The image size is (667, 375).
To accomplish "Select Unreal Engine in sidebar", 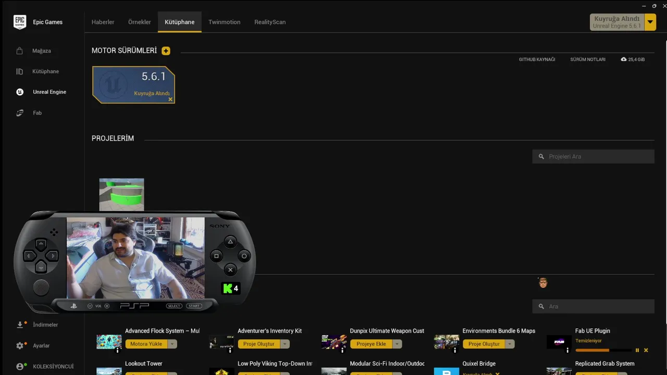I will pyautogui.click(x=50, y=92).
